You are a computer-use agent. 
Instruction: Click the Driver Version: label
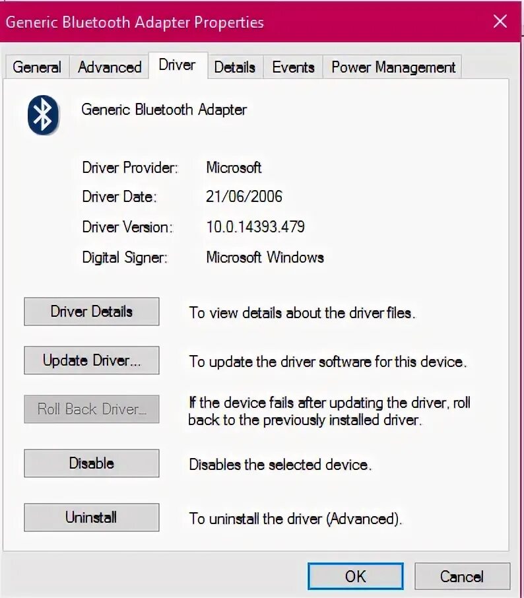pos(127,227)
